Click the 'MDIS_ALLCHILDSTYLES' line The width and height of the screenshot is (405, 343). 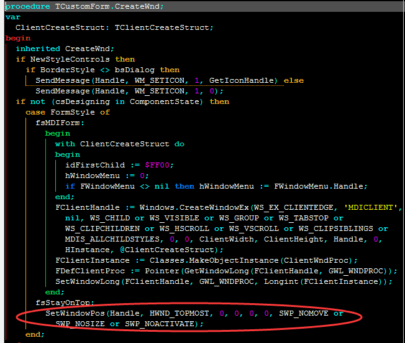point(224,239)
